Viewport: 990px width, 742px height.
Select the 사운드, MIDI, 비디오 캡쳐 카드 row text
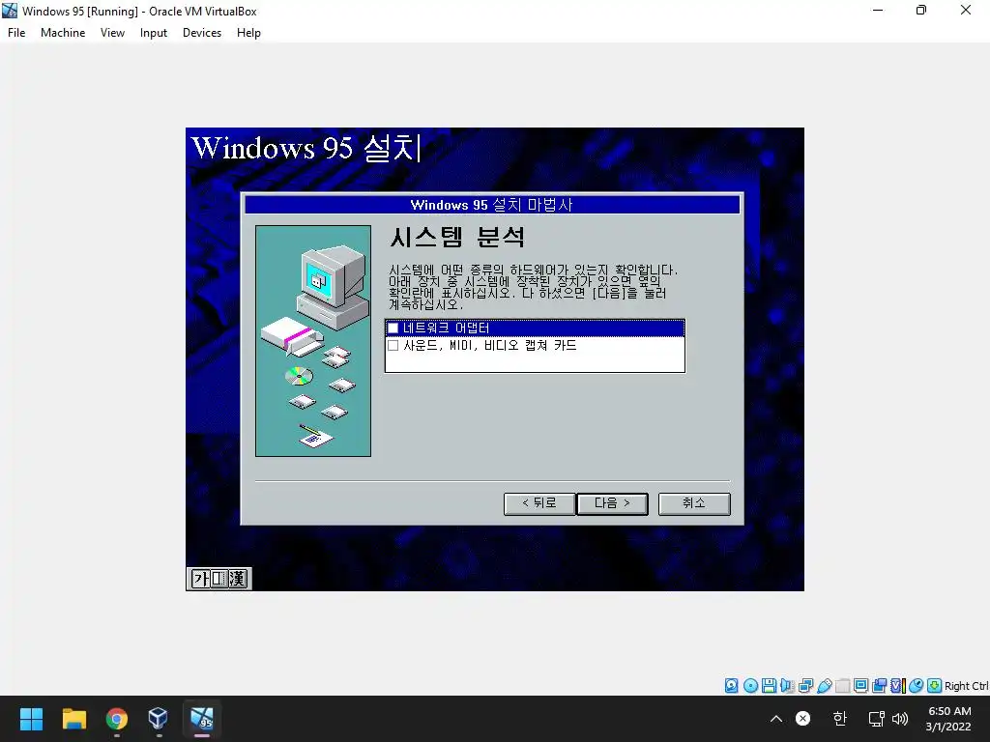tap(490, 346)
